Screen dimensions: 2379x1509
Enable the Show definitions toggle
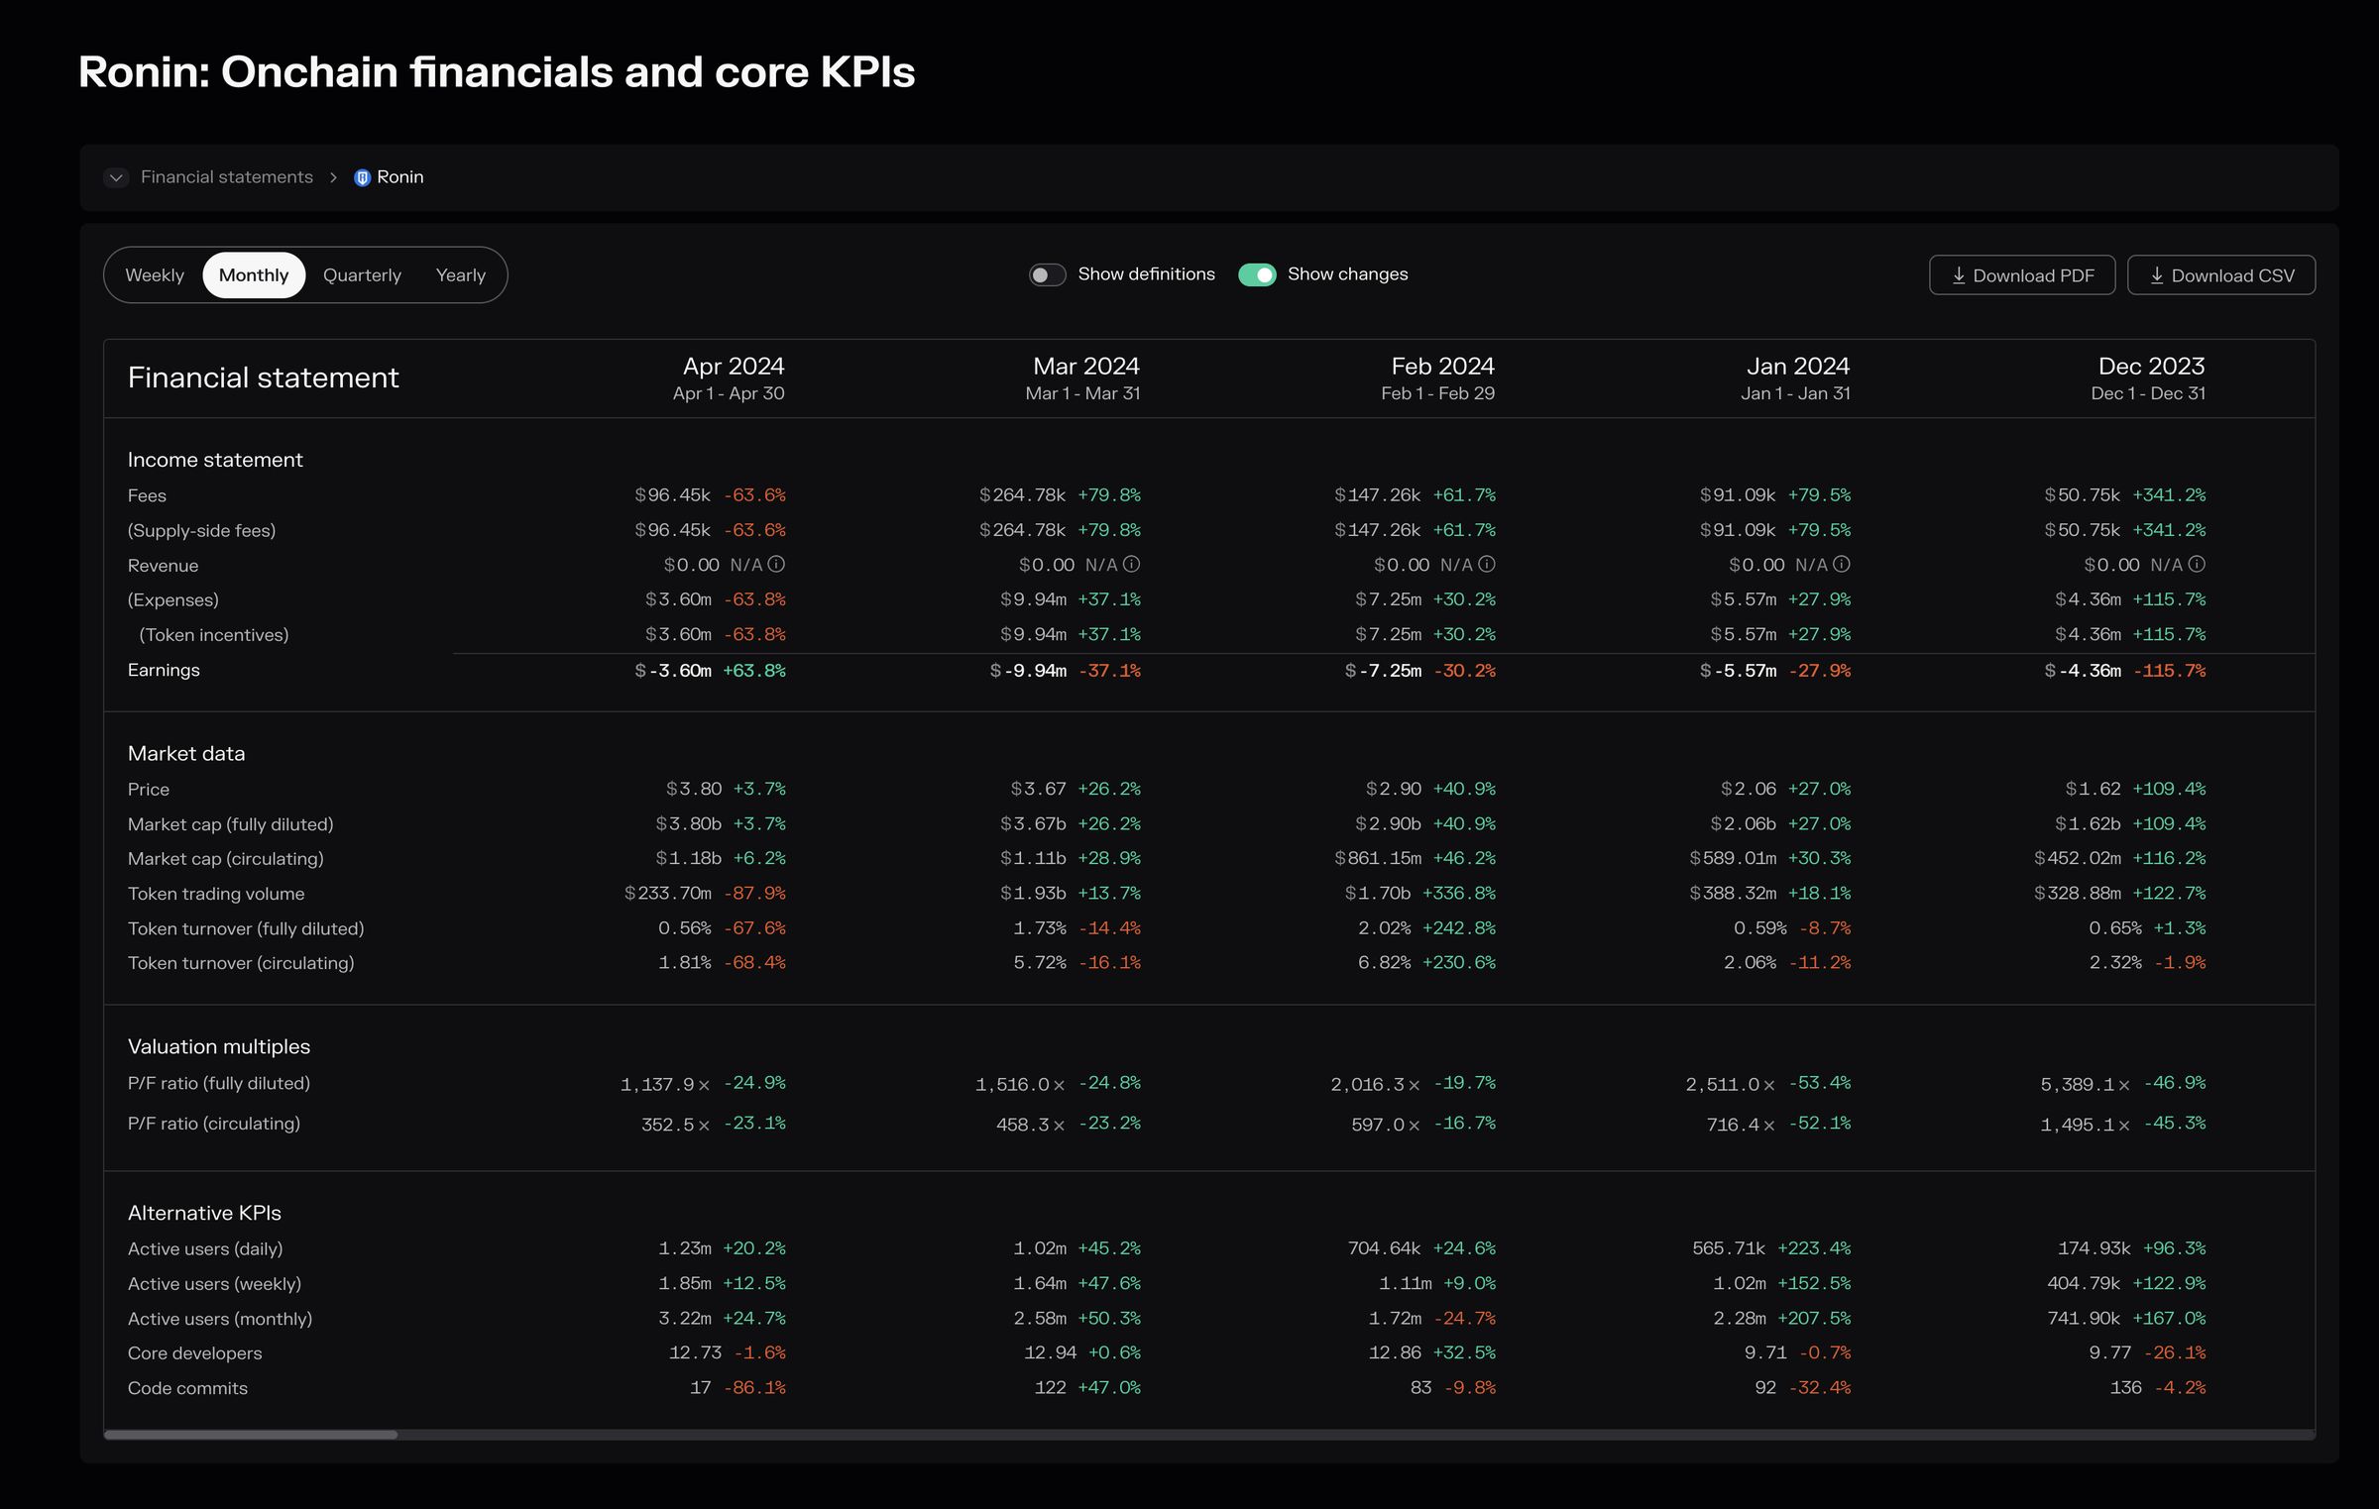1047,274
